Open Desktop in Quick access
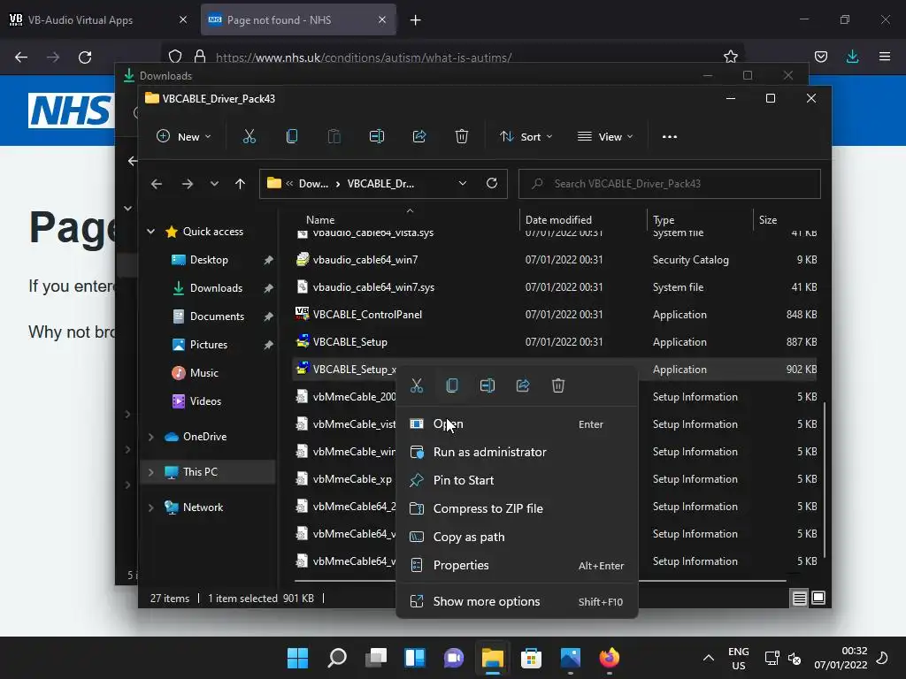 point(209,260)
